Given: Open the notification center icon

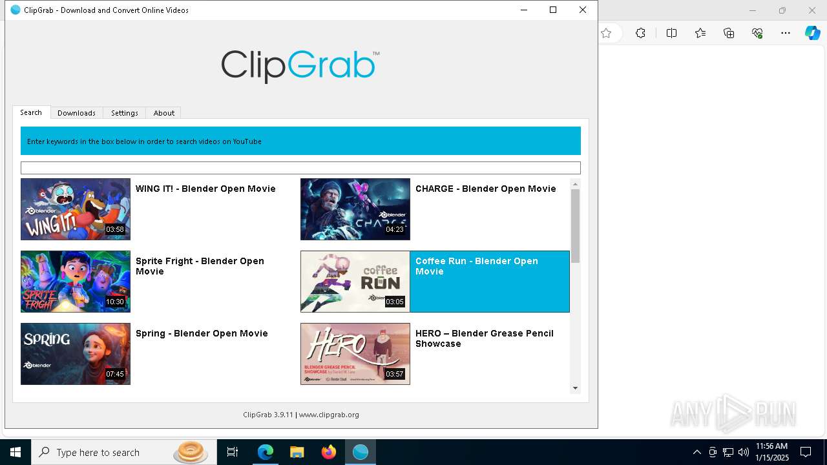Looking at the screenshot, I should pos(806,452).
